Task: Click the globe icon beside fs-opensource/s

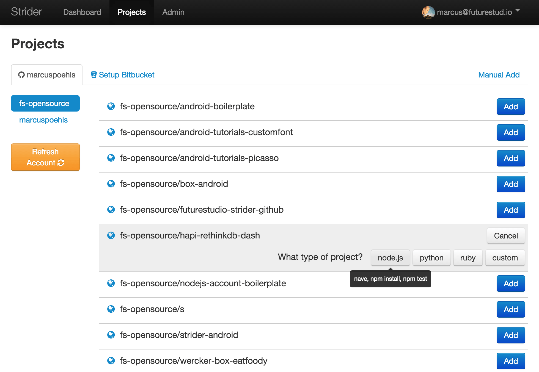Action: pyautogui.click(x=111, y=309)
